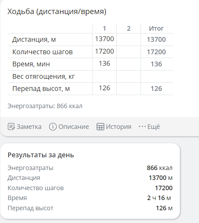Show the История exercise history

coord(114,127)
